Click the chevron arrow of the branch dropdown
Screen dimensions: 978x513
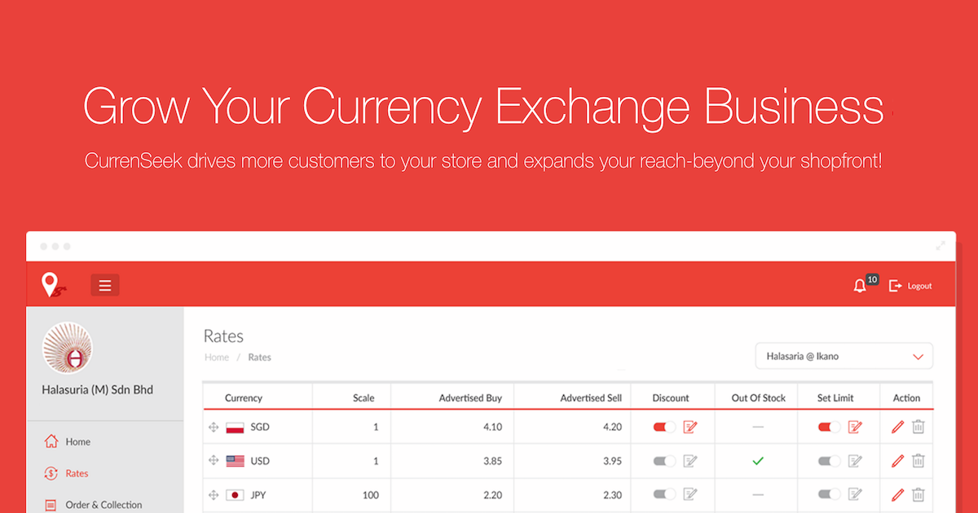coord(918,357)
